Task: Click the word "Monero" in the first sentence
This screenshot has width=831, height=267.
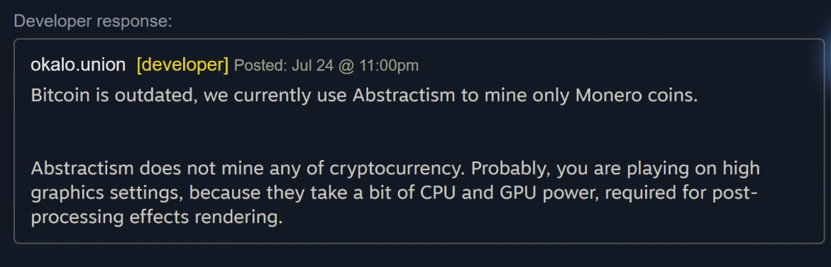Action: coord(608,96)
